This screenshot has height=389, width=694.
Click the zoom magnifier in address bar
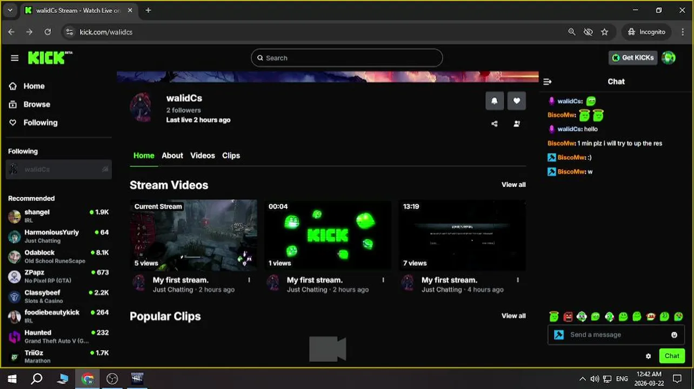tap(572, 32)
